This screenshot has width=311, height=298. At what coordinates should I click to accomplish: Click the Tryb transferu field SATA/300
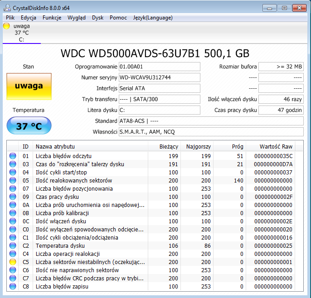160,99
